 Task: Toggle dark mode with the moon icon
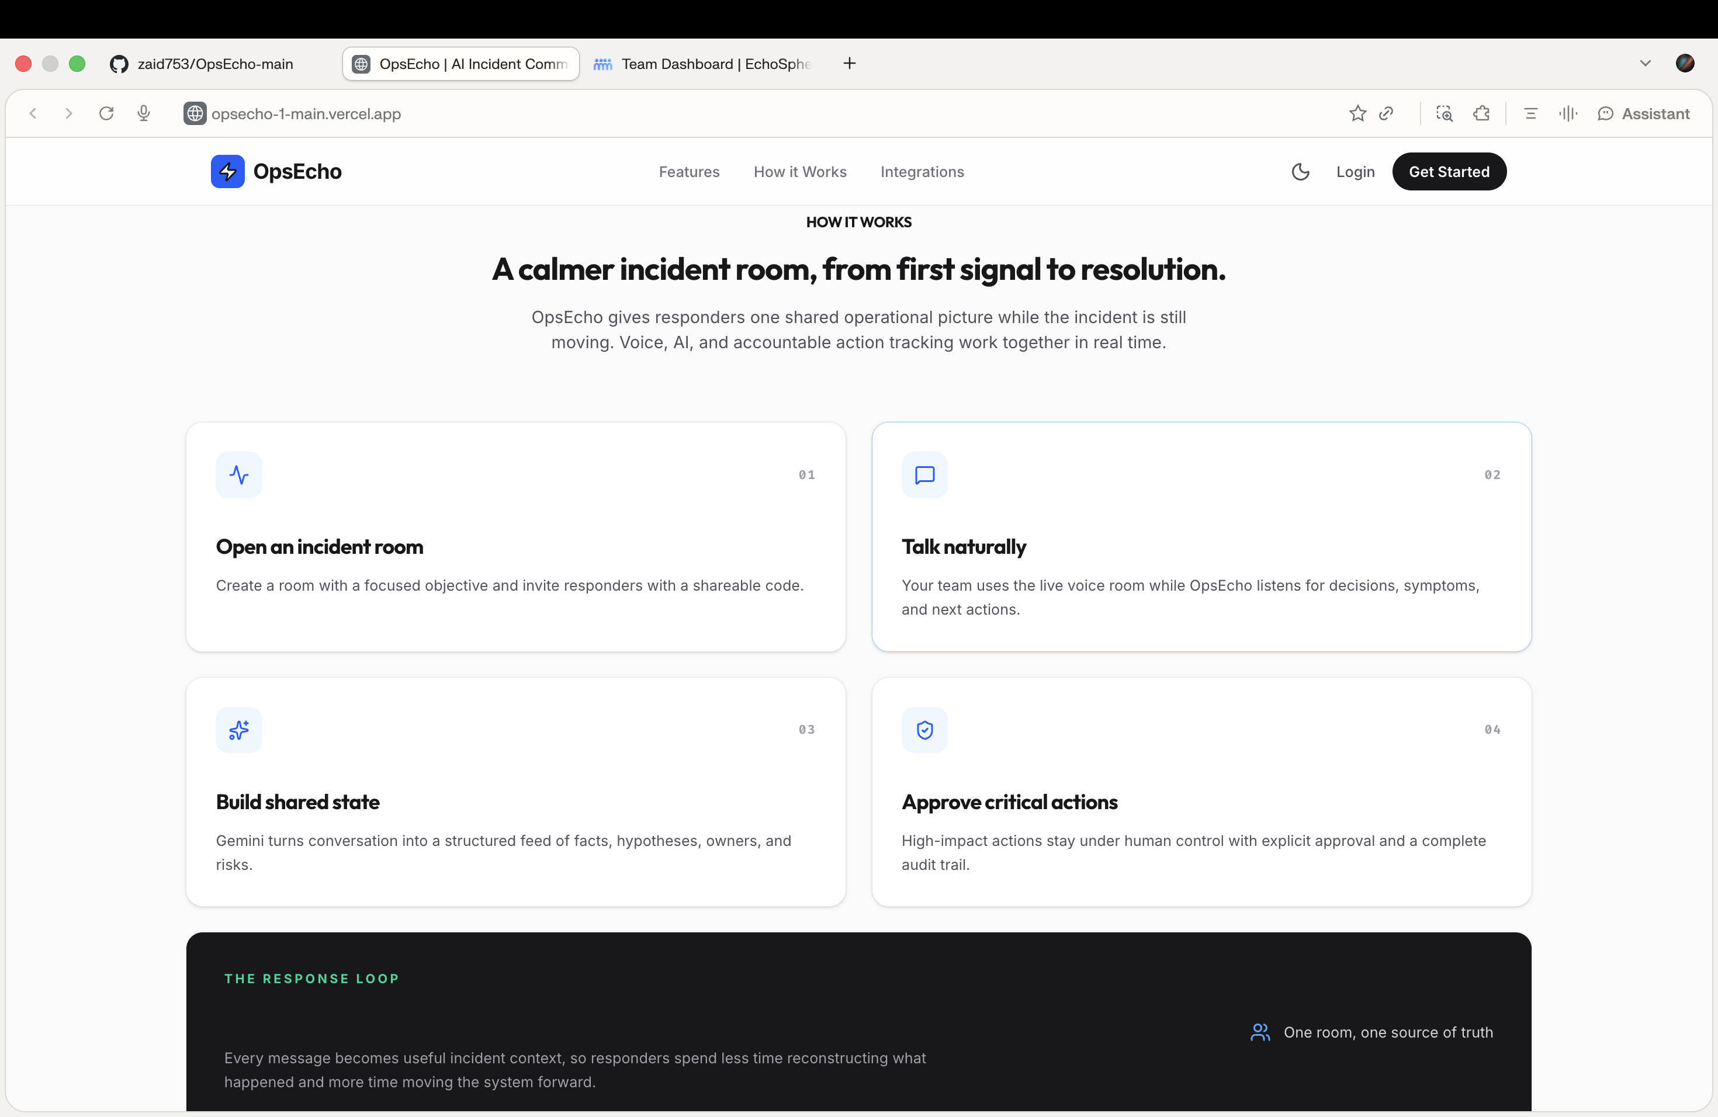click(x=1300, y=172)
